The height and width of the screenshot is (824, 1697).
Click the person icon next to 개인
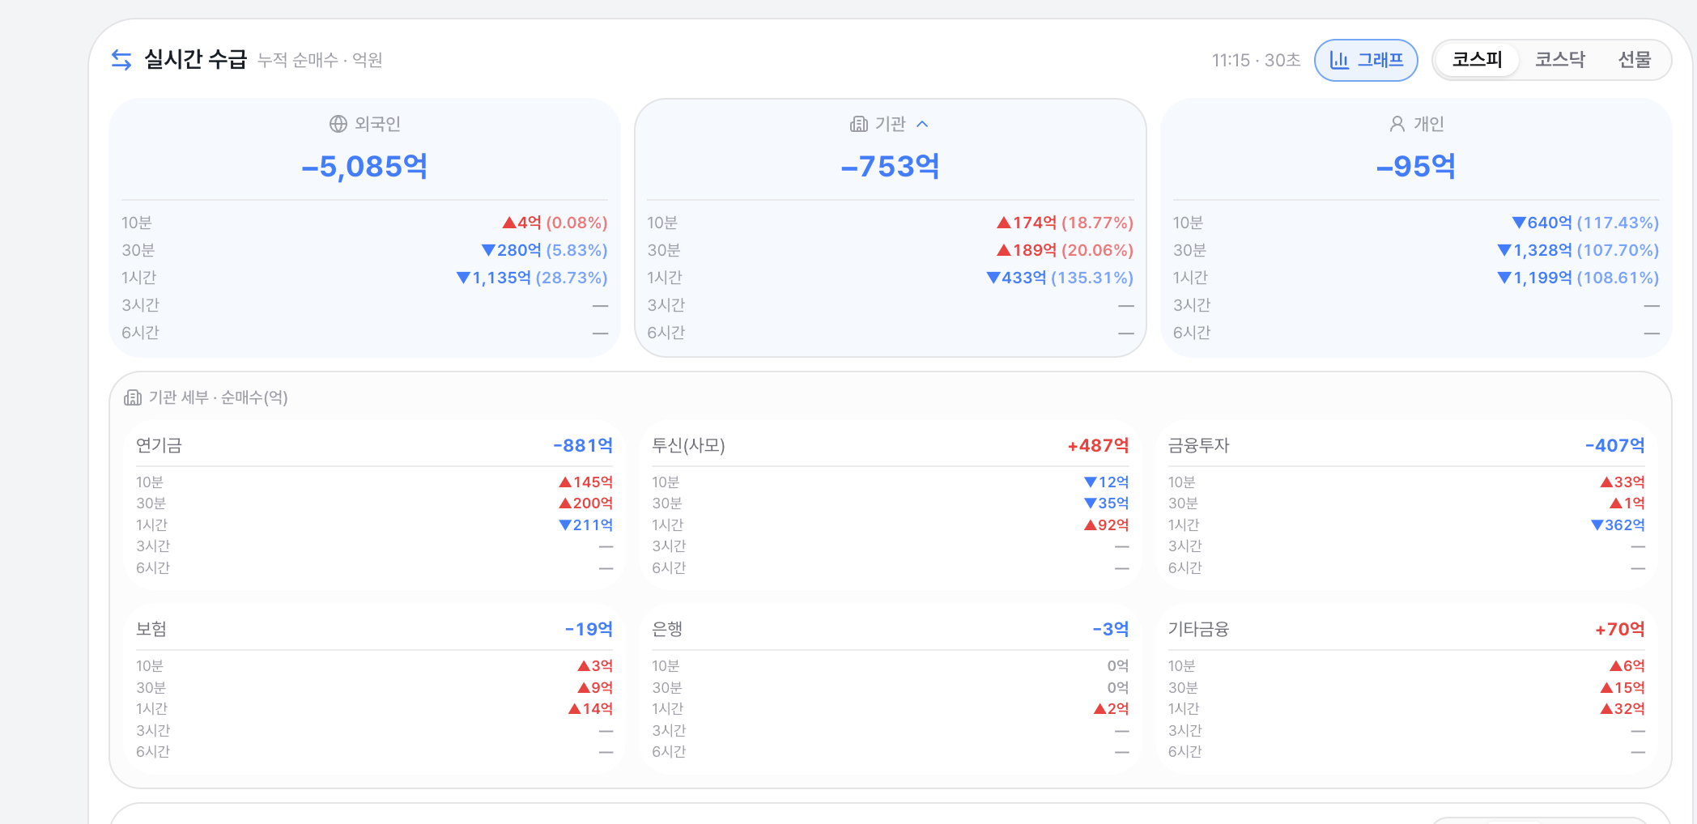coord(1397,124)
